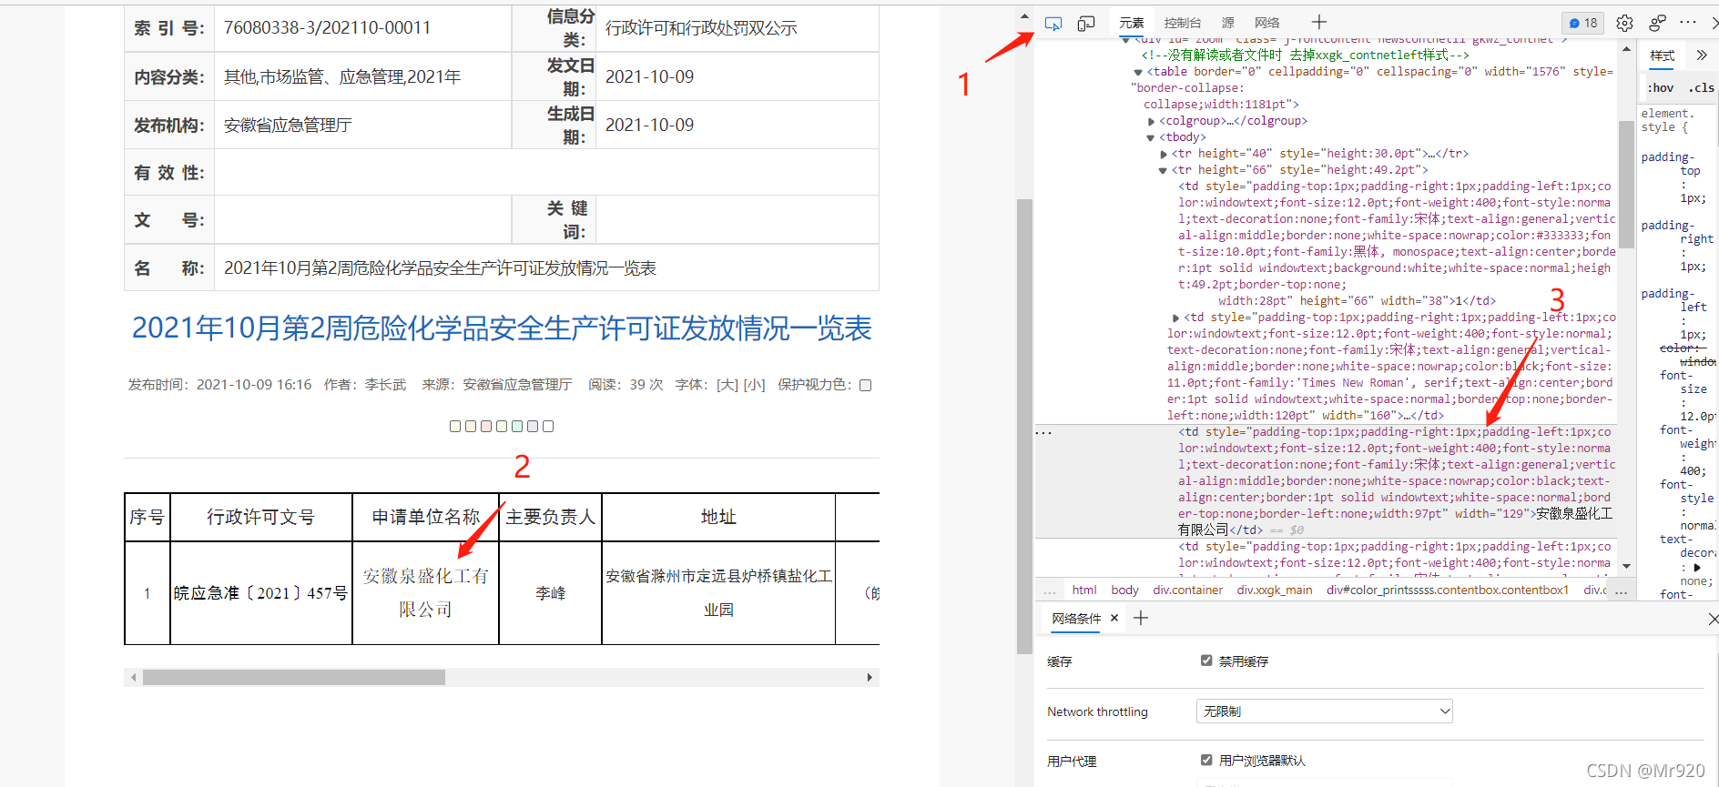The image size is (1719, 787).
Task: Click ellipsis actions beside selected DOM node
Action: click(1044, 433)
